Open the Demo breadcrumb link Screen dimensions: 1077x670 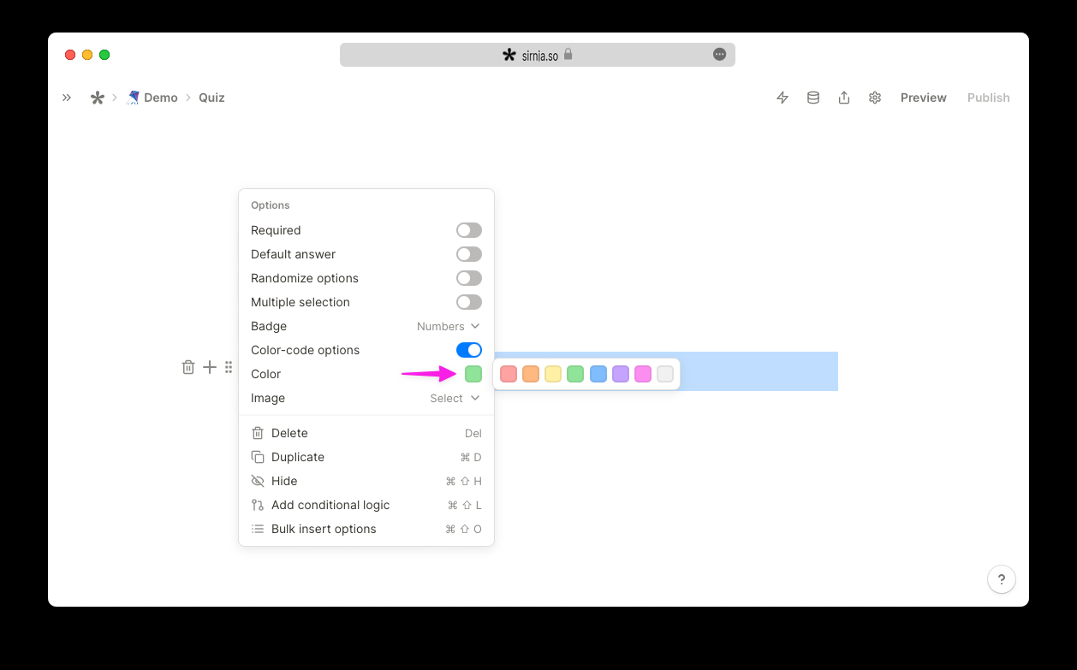(152, 98)
